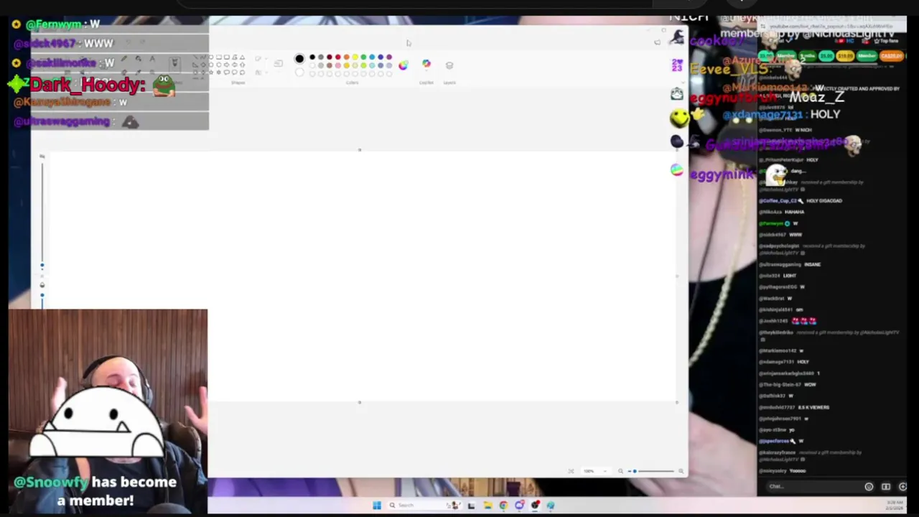Click the taskbar Search box

point(424,506)
